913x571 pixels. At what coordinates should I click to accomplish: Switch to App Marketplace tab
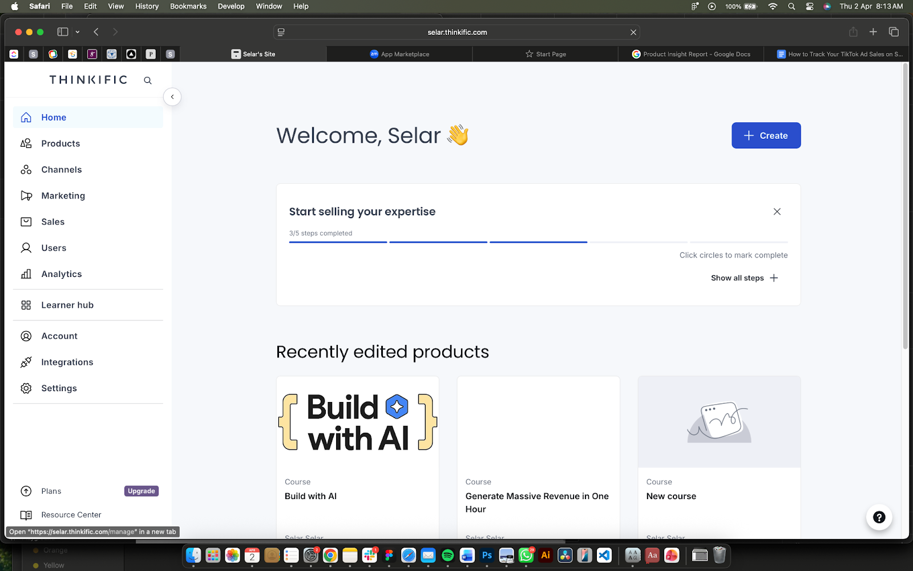click(x=399, y=54)
